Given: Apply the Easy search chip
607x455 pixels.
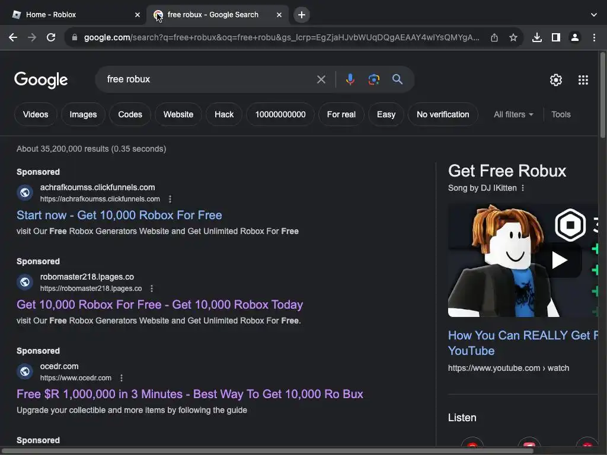Looking at the screenshot, I should click(386, 114).
